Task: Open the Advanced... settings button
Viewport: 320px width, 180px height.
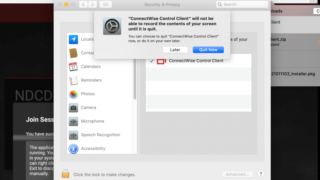Action: 237,174
